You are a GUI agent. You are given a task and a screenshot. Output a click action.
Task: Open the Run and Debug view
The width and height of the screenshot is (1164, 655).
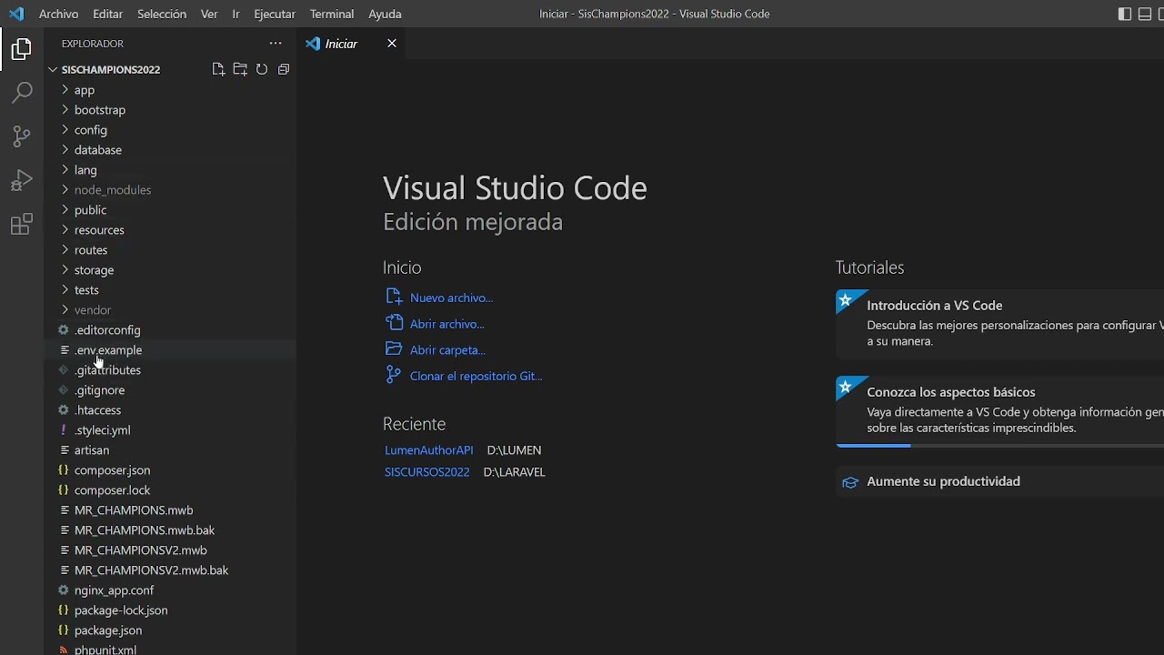pos(22,180)
